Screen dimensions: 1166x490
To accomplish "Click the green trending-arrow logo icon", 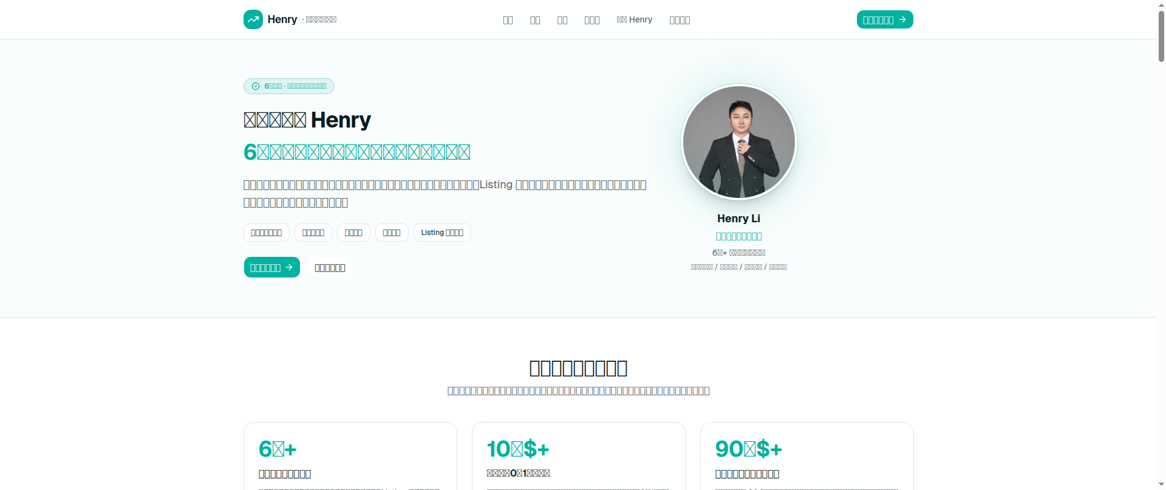I will [253, 19].
